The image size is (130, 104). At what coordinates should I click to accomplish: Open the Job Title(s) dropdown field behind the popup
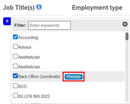39,17
